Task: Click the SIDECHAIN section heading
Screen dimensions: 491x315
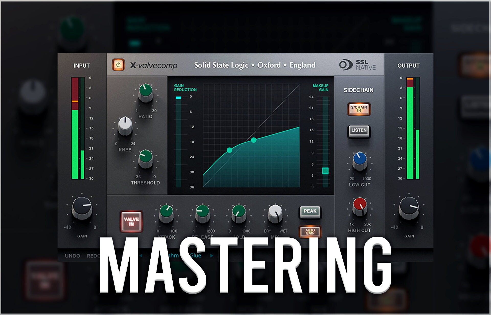Action: pyautogui.click(x=358, y=90)
